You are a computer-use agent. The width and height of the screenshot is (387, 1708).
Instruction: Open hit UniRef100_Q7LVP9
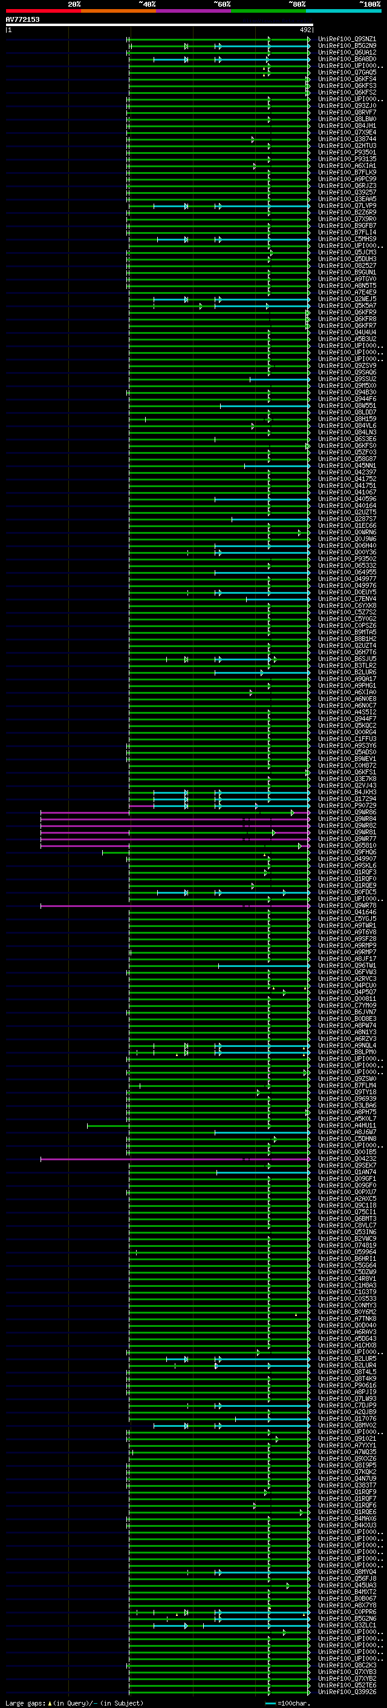pyautogui.click(x=346, y=205)
